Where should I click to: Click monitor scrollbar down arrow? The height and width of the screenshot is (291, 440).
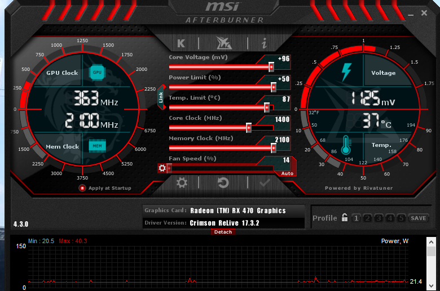tap(431, 286)
